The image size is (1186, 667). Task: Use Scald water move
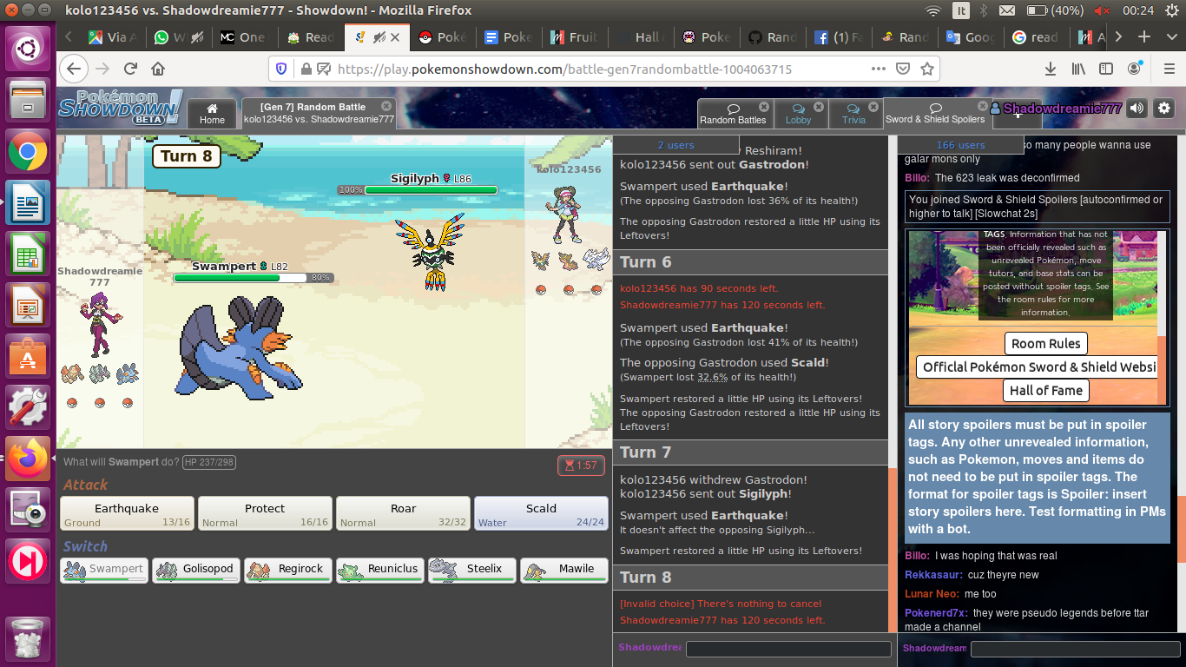(x=541, y=513)
